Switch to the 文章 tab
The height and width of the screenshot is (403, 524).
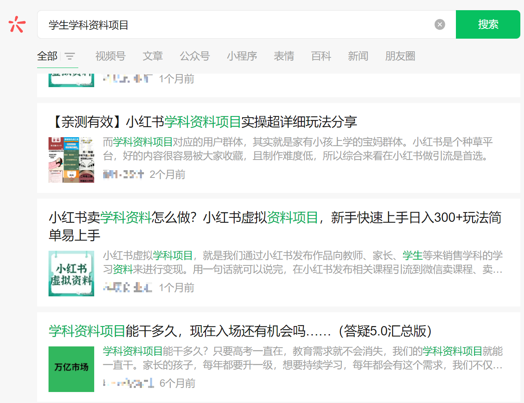pos(153,56)
